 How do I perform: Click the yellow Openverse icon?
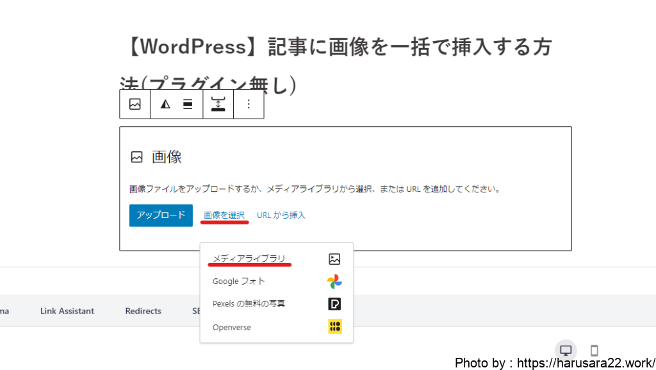[x=334, y=327]
